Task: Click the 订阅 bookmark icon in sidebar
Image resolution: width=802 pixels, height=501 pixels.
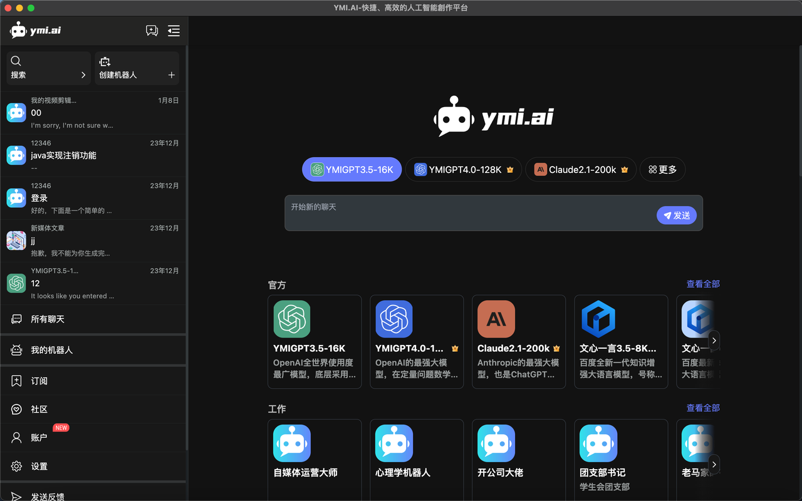Action: pos(16,381)
